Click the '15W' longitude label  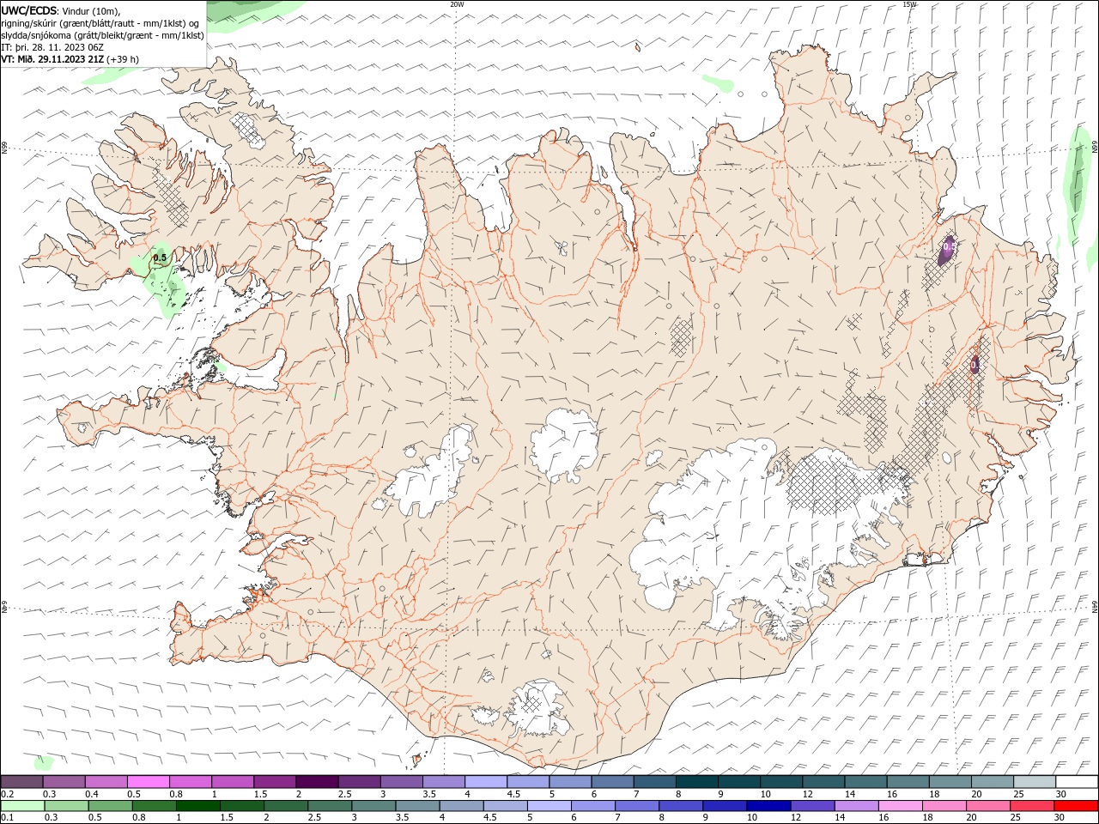(910, 4)
